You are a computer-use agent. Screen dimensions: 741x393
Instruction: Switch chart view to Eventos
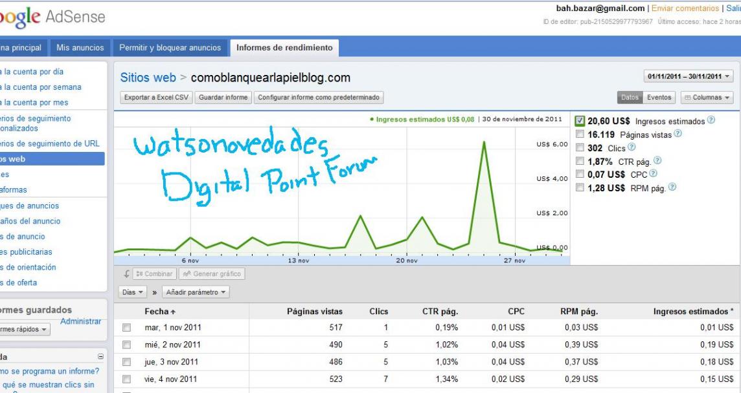click(659, 97)
